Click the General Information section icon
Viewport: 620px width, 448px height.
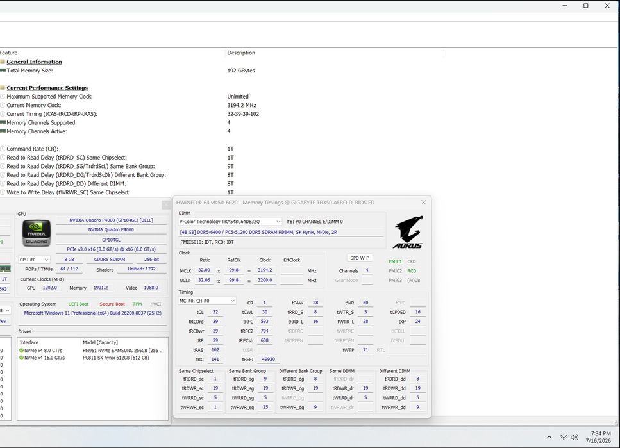click(3, 62)
